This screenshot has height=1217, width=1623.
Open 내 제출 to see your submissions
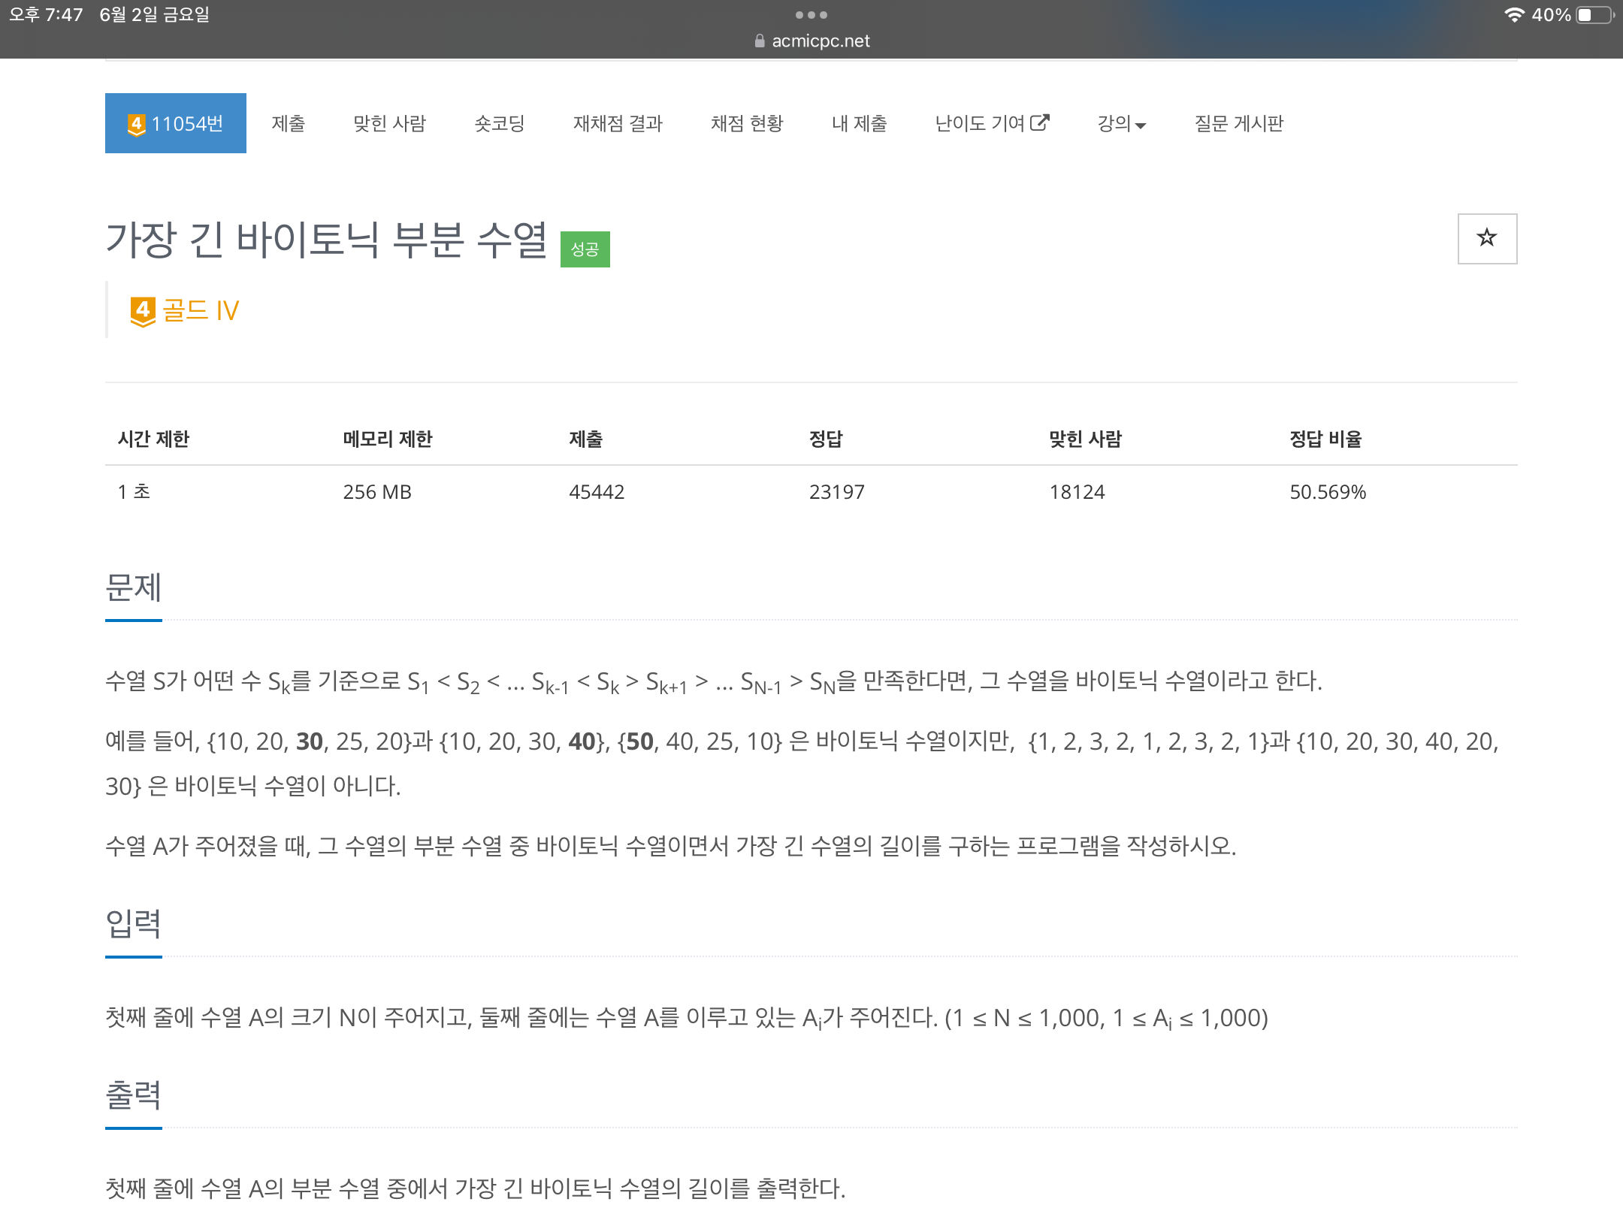click(x=859, y=123)
